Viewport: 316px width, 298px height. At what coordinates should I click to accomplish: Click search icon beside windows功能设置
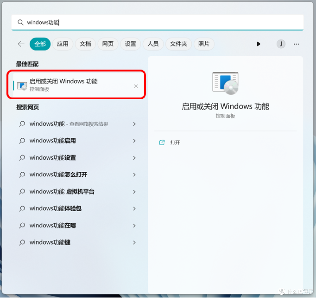pyautogui.click(x=22, y=158)
